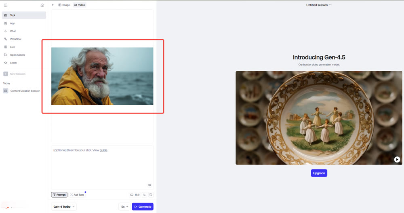Open the Workflow section in sidebar
404x213 pixels.
click(15, 39)
